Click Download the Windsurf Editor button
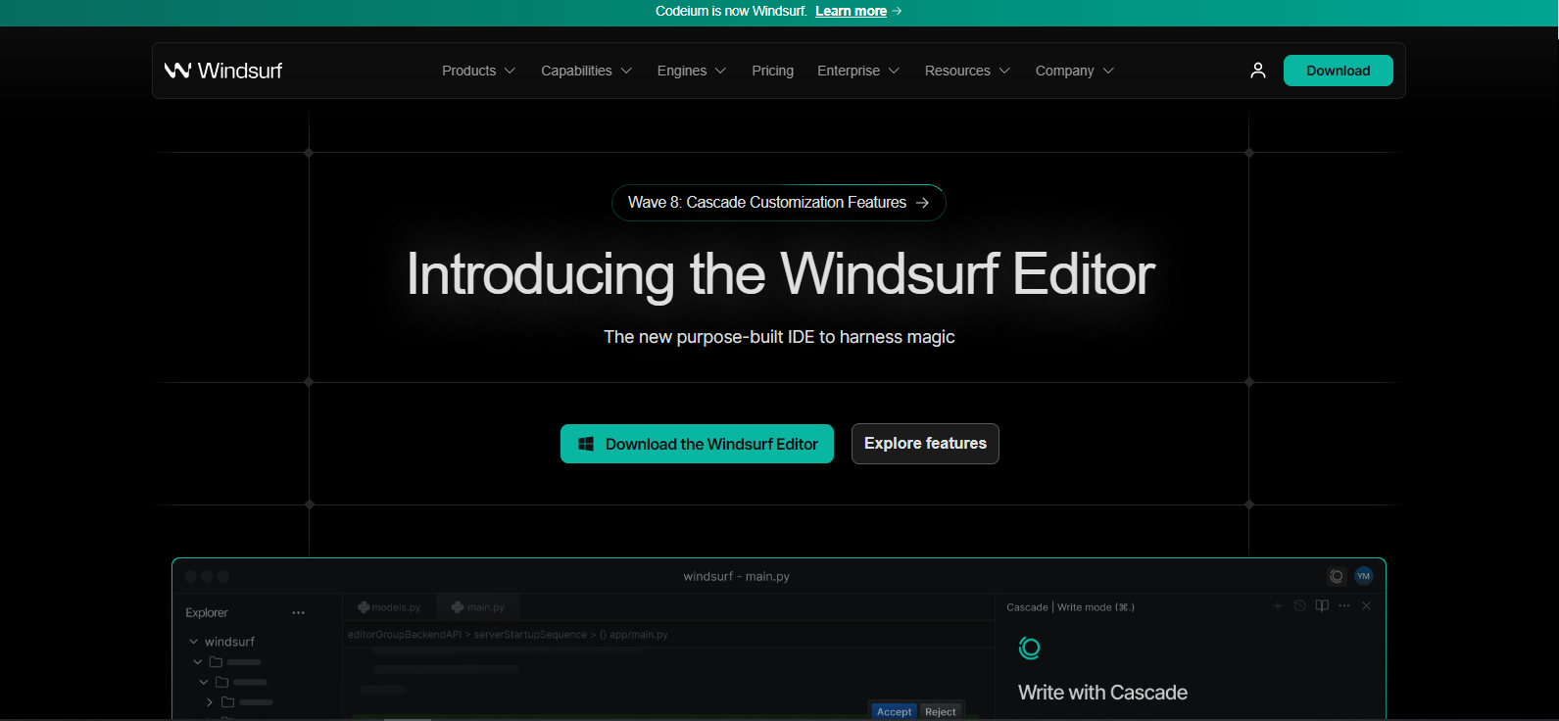This screenshot has width=1559, height=721. tap(697, 444)
